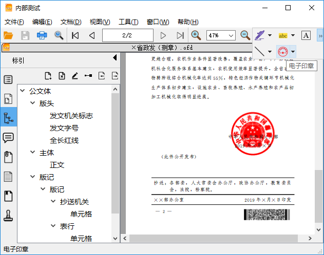Open the zoom percentage dropdown
Image resolution: width=324 pixels, height=255 pixels.
pyautogui.click(x=231, y=35)
